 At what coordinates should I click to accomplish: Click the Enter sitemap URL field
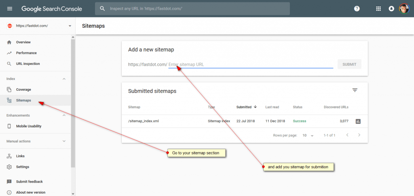(251, 64)
